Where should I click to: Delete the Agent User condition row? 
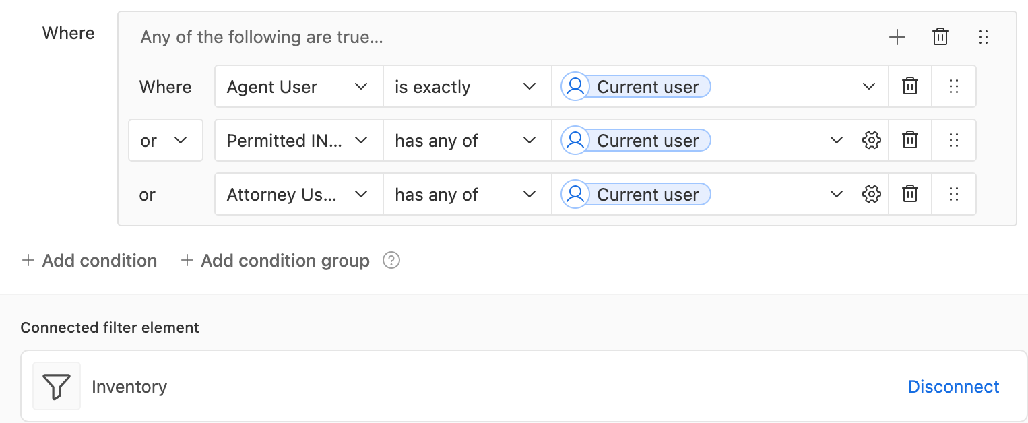[910, 86]
